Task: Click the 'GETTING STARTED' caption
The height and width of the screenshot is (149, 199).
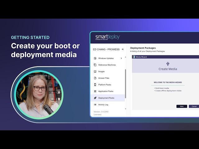Action: [x=30, y=38]
